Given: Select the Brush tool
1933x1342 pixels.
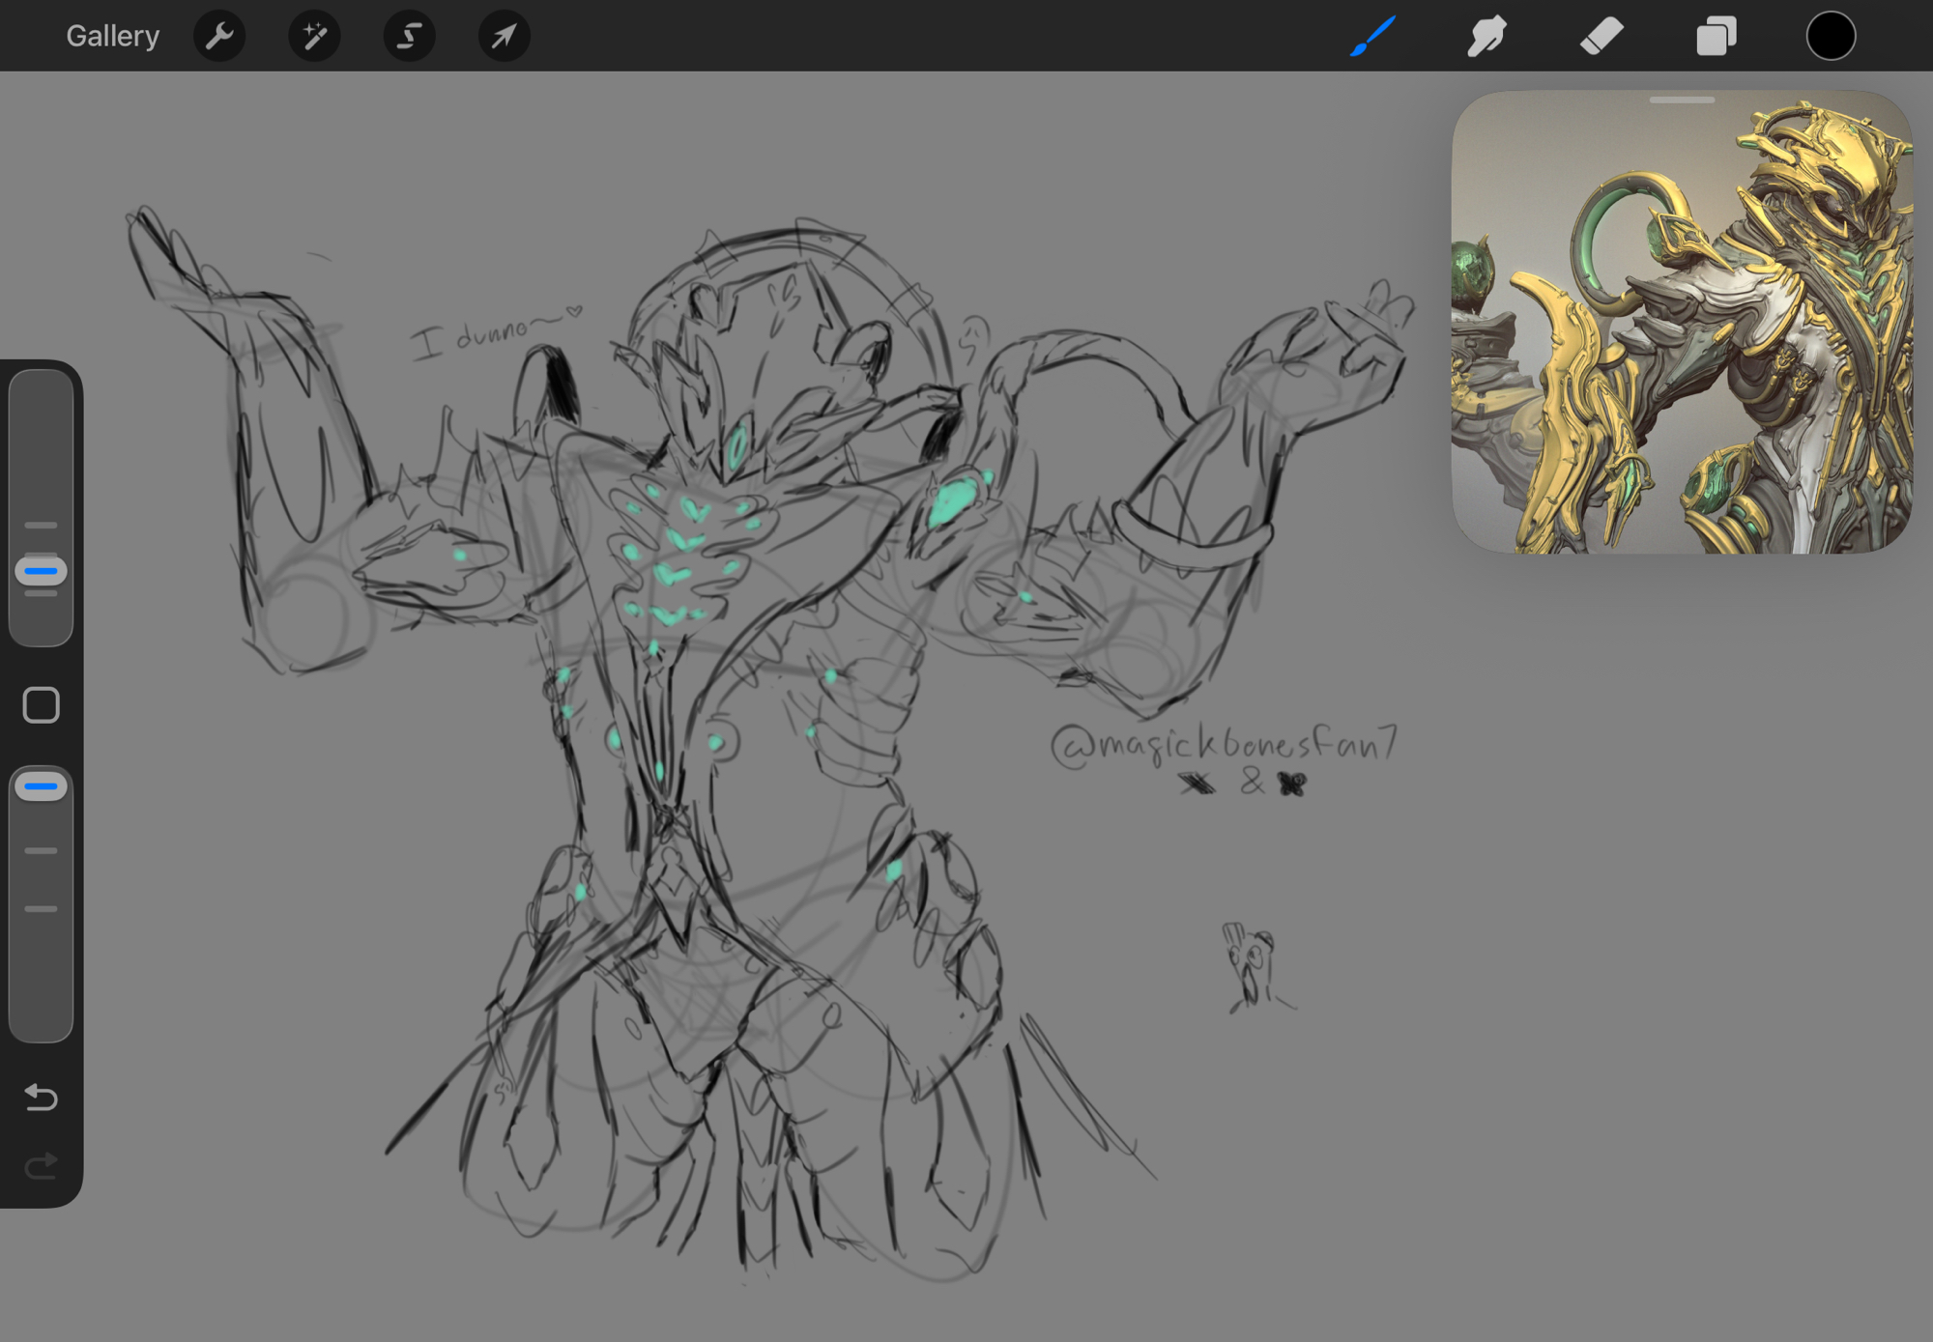Looking at the screenshot, I should pyautogui.click(x=1372, y=37).
